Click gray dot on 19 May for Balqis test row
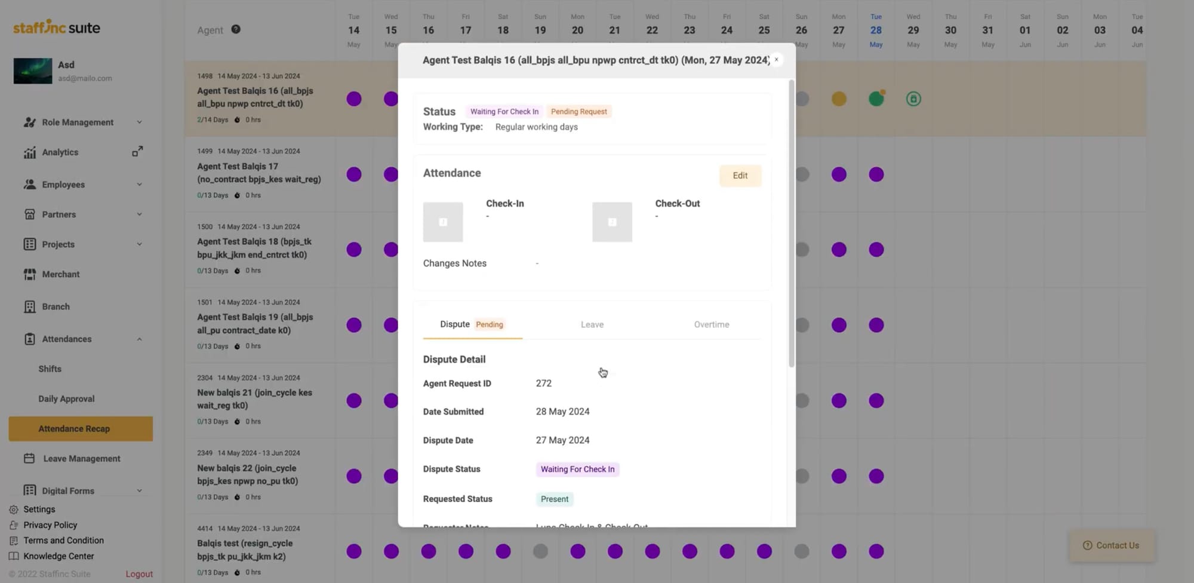Viewport: 1194px width, 583px height. [x=540, y=551]
